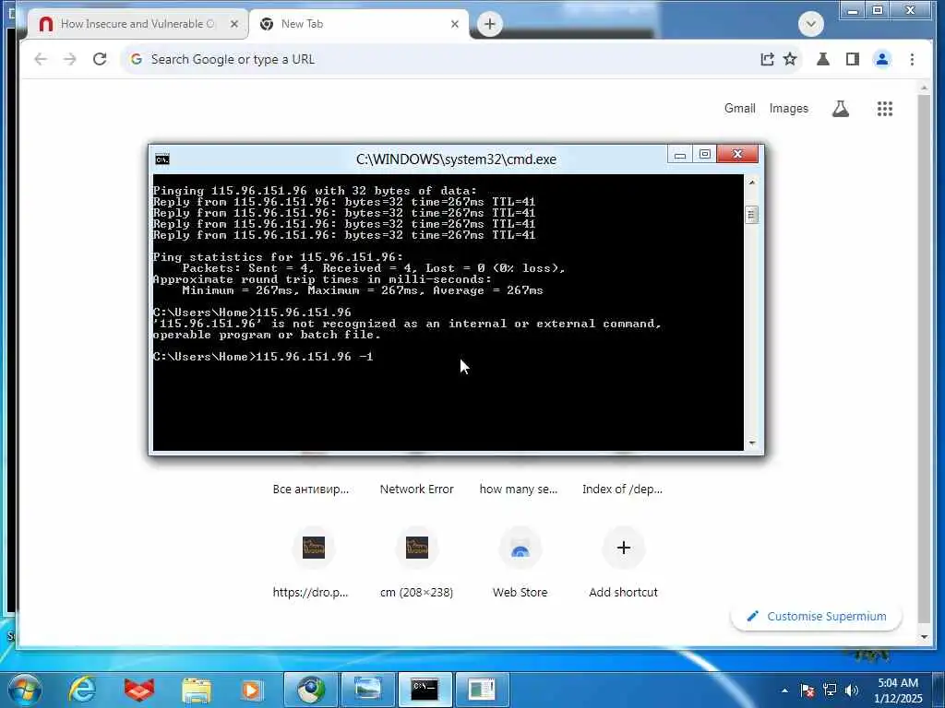Go back using the browser back arrow

tap(41, 59)
